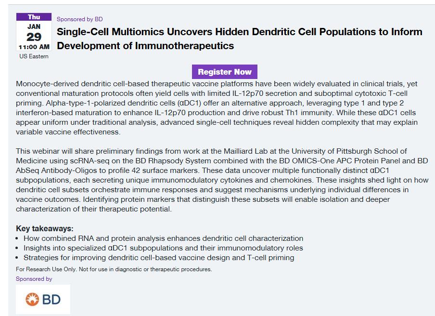Click the 'Sponsored by' label above the logo
This screenshot has height=316, width=435.
(34, 279)
